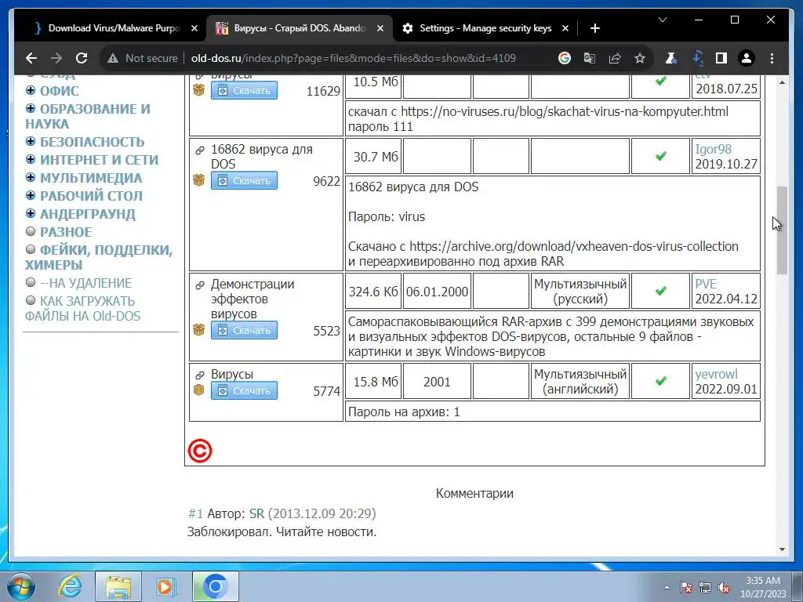Viewport: 803px width, 602px height.
Task: Open the Not secure site warning
Action: [142, 58]
